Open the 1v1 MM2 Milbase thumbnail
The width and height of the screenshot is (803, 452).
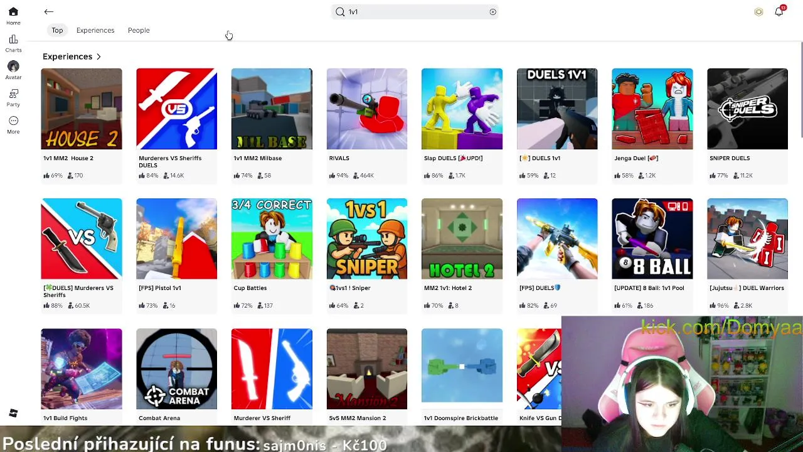[x=272, y=109]
